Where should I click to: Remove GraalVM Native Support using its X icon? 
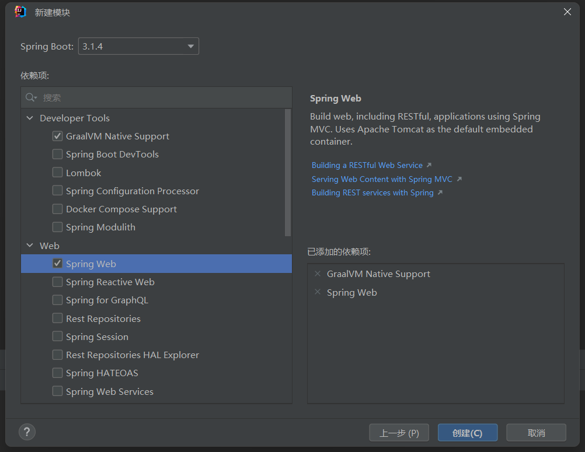point(318,274)
